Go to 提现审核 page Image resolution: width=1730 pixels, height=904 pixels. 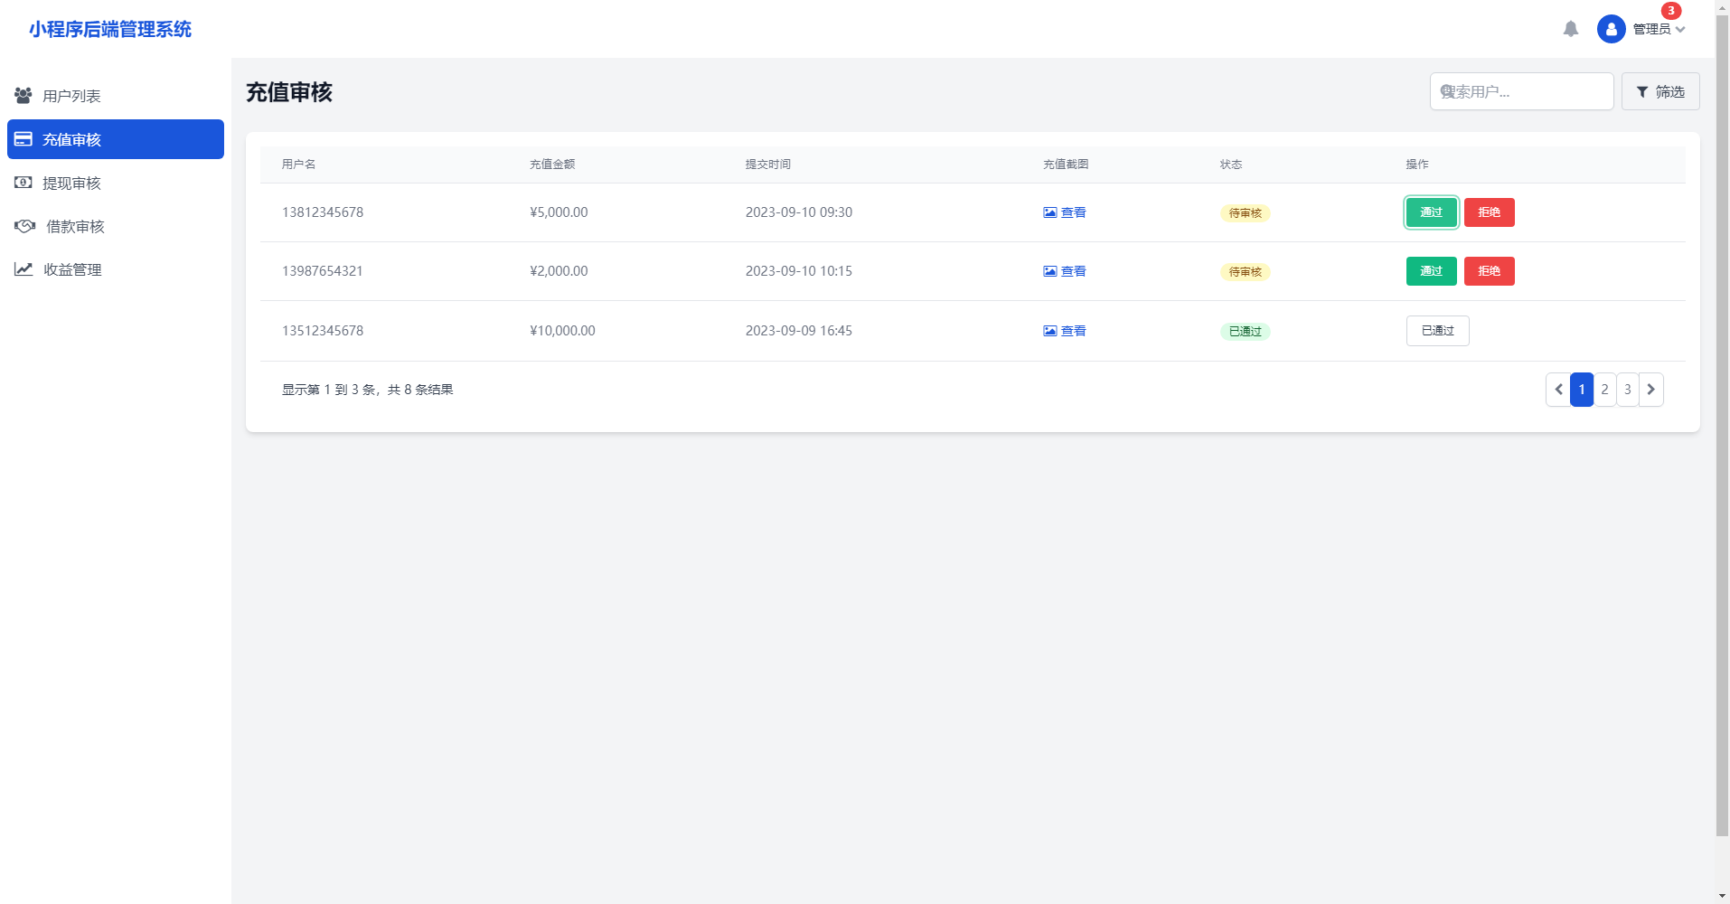71,183
